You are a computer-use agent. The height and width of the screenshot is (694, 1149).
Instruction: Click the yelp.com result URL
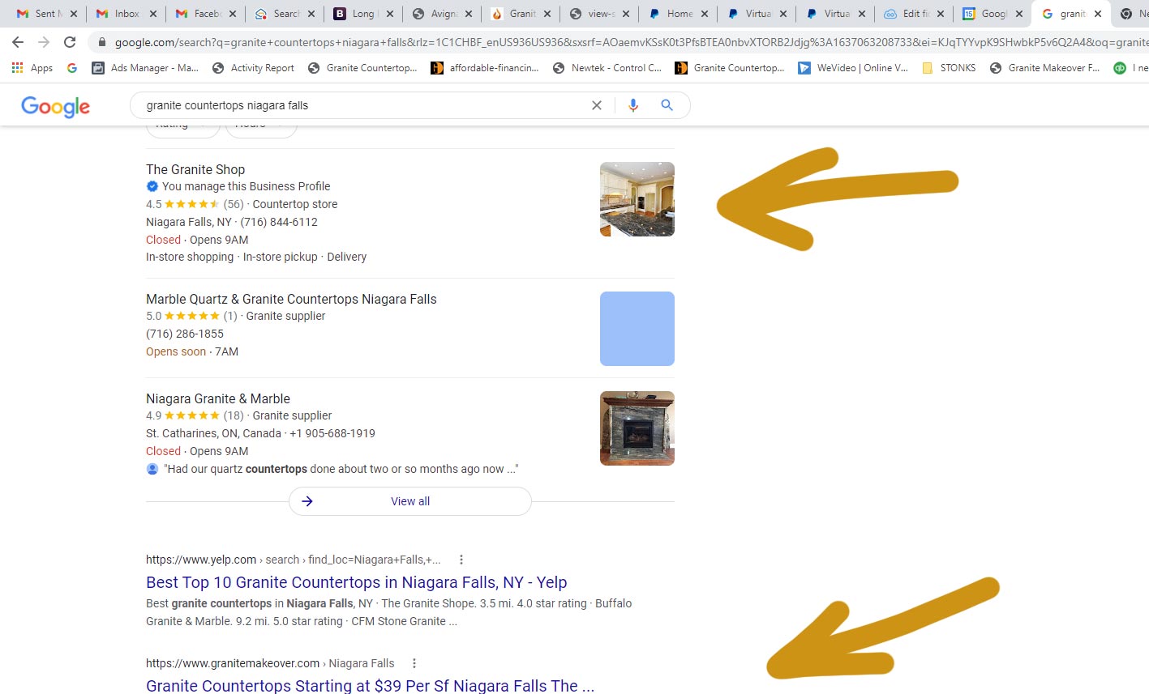pyautogui.click(x=294, y=560)
